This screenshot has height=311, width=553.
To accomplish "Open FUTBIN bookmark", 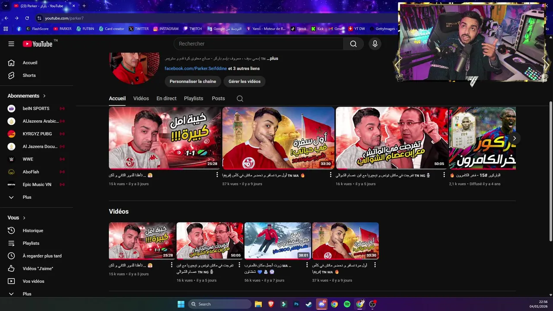I will tap(85, 29).
